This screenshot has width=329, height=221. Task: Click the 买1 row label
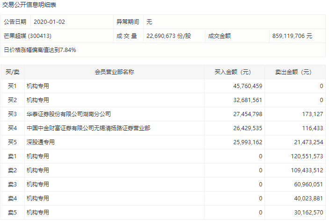pyautogui.click(x=12, y=86)
